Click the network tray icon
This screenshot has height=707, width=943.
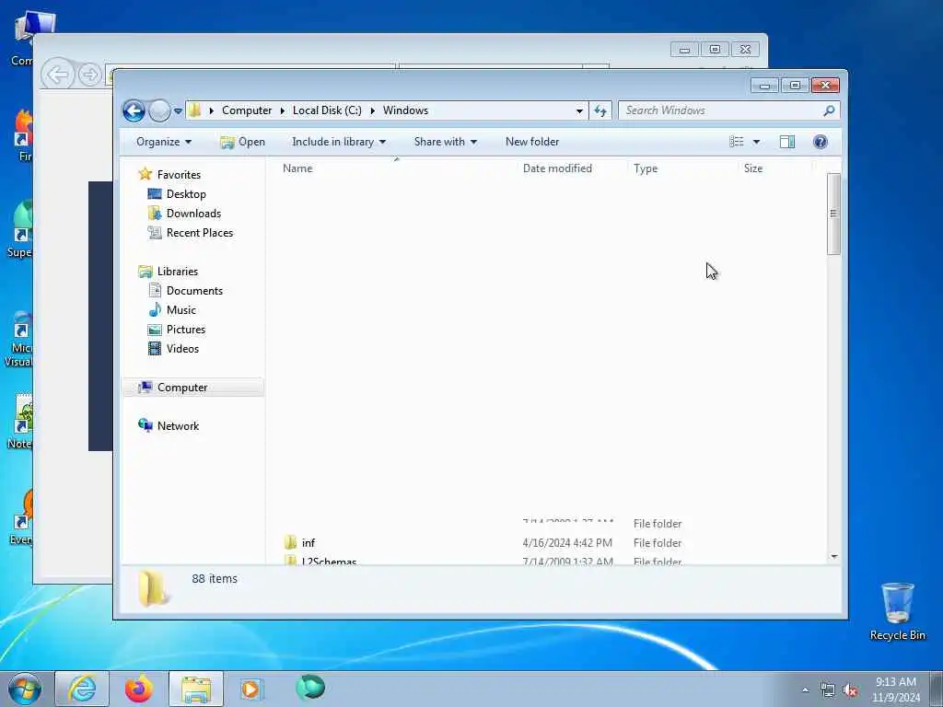point(828,690)
